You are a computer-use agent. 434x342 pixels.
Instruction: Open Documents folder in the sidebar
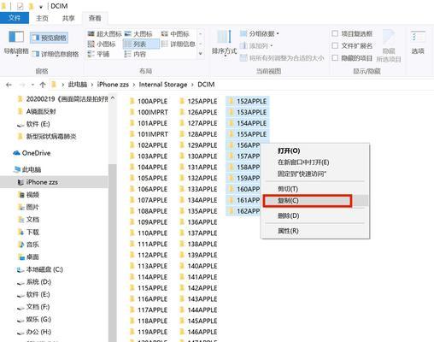[x=28, y=220]
